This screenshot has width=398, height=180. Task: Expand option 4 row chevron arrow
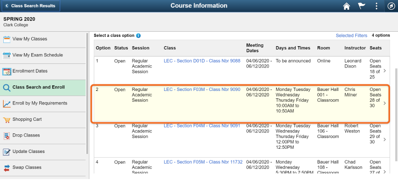coord(384,172)
